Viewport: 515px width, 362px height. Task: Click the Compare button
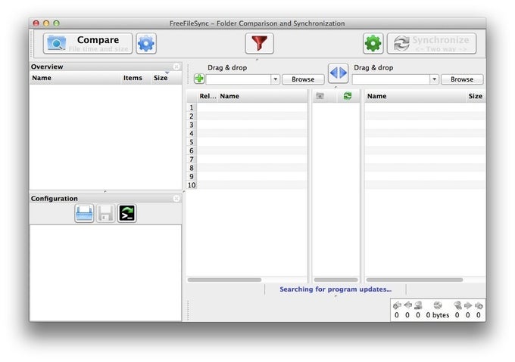[x=88, y=43]
